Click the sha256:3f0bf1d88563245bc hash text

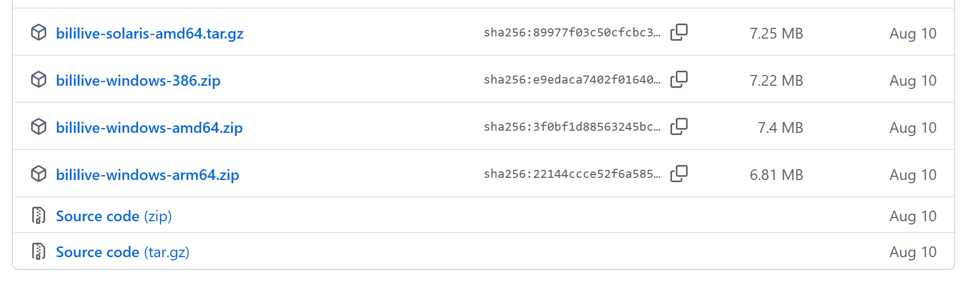click(572, 127)
